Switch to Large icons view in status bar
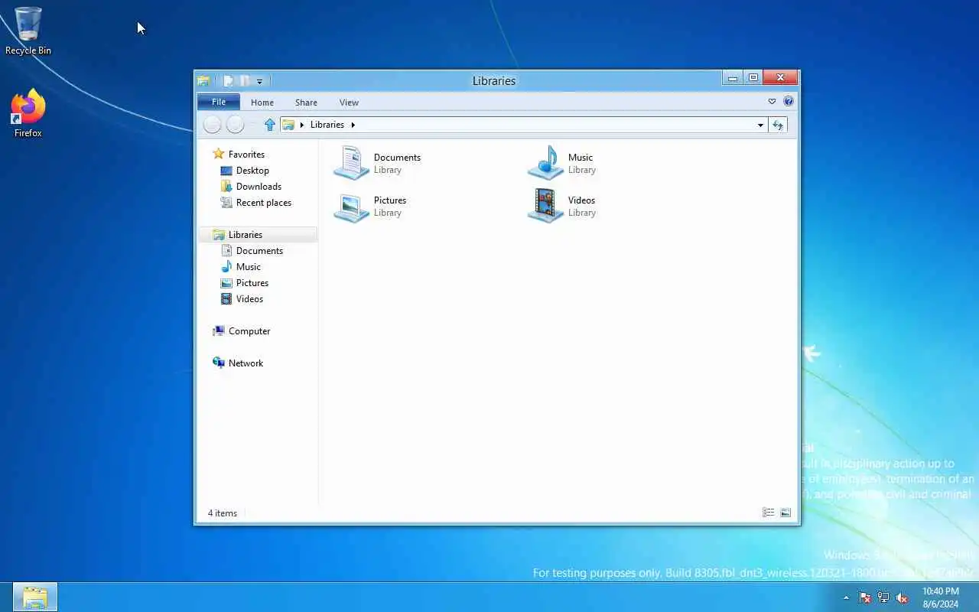The width and height of the screenshot is (979, 612). 785,513
